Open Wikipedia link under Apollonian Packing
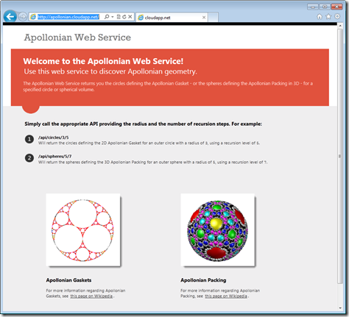This screenshot has height=317, width=349. (226, 296)
